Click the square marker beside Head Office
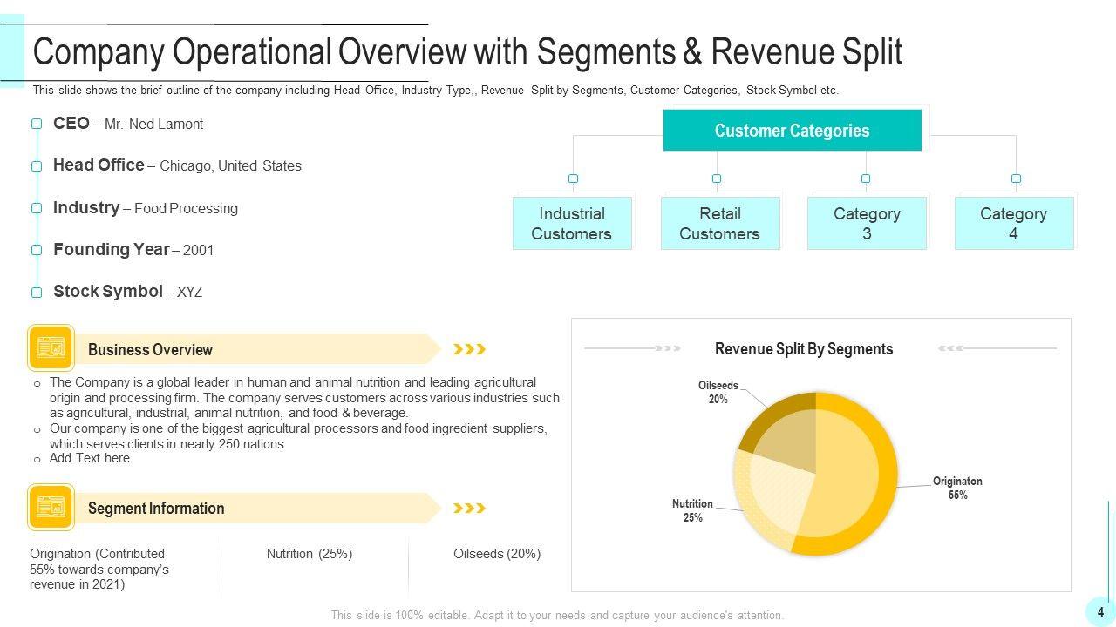 point(37,165)
